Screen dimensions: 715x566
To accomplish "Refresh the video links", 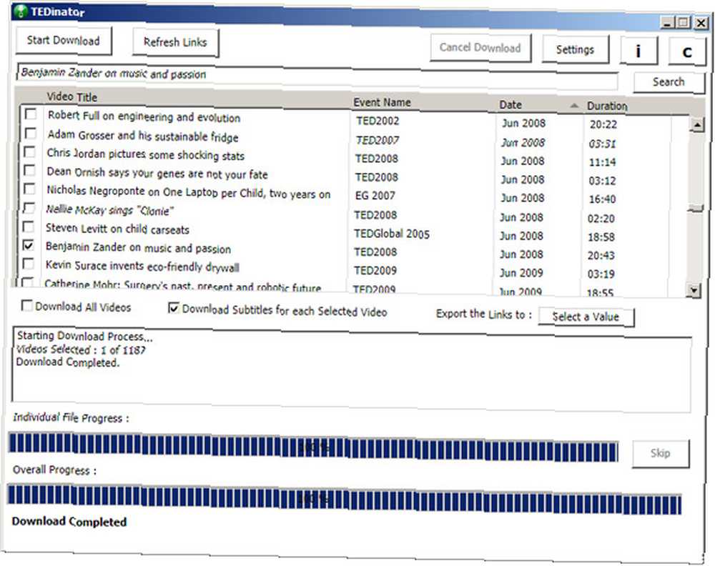I will pyautogui.click(x=176, y=43).
